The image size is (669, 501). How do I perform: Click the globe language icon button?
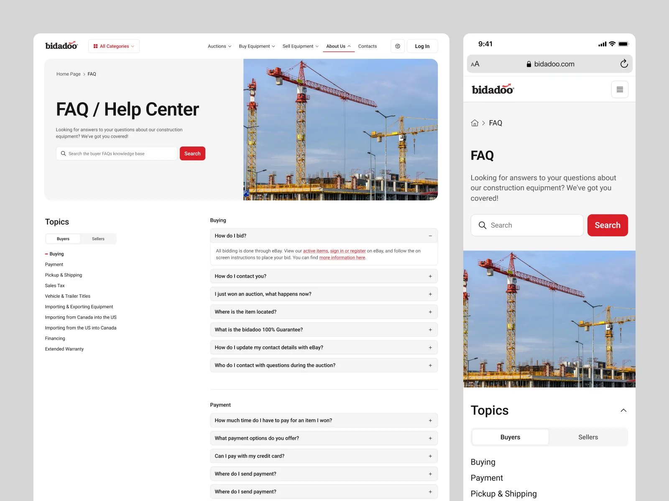coord(398,46)
